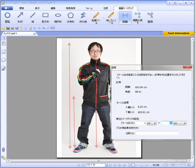Go to the last page button

coord(115,165)
